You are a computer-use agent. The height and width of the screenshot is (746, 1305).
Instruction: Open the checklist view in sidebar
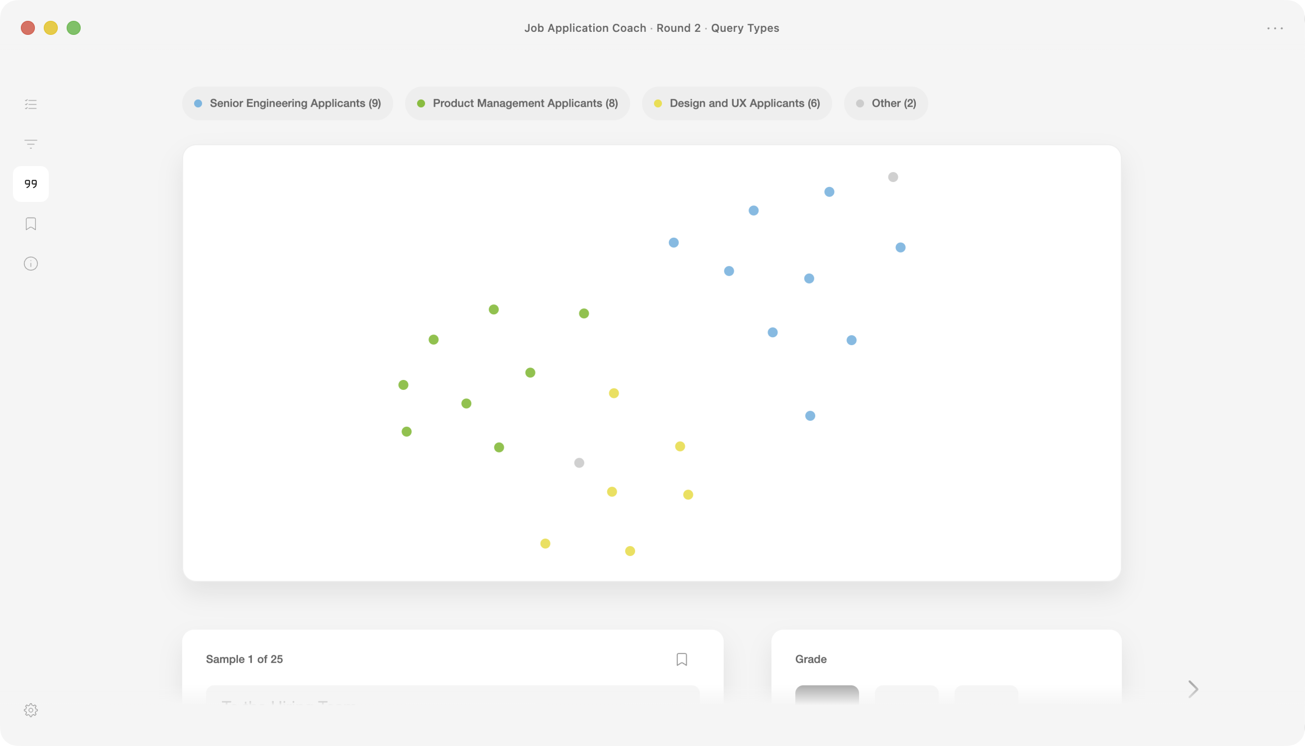point(31,104)
